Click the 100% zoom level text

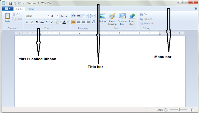pos(160,110)
